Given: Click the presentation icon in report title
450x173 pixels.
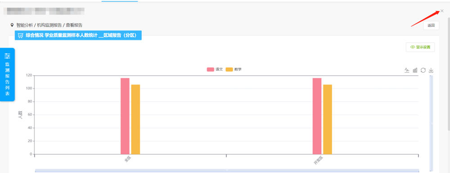Looking at the screenshot, I should click(x=20, y=35).
